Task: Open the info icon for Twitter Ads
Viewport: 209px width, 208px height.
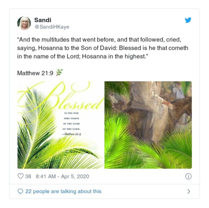Action: [x=188, y=176]
